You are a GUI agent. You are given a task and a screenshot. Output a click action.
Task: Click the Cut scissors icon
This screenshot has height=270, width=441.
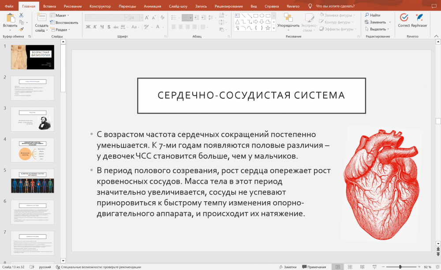click(x=21, y=15)
